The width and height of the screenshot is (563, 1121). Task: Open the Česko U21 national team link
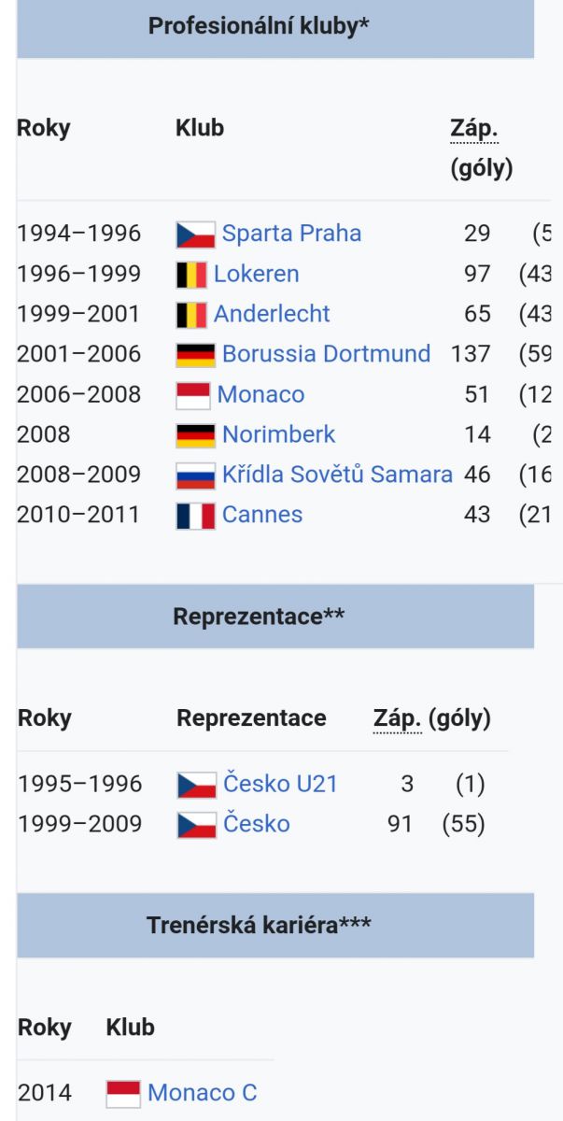(280, 784)
